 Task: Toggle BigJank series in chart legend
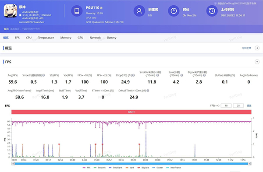(x=143, y=168)
